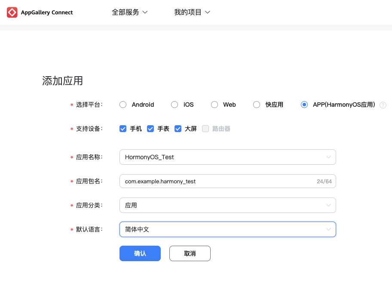Viewport: 392px width, 287px height.
Task: Expand the 应用名称 dropdown
Action: coord(329,157)
